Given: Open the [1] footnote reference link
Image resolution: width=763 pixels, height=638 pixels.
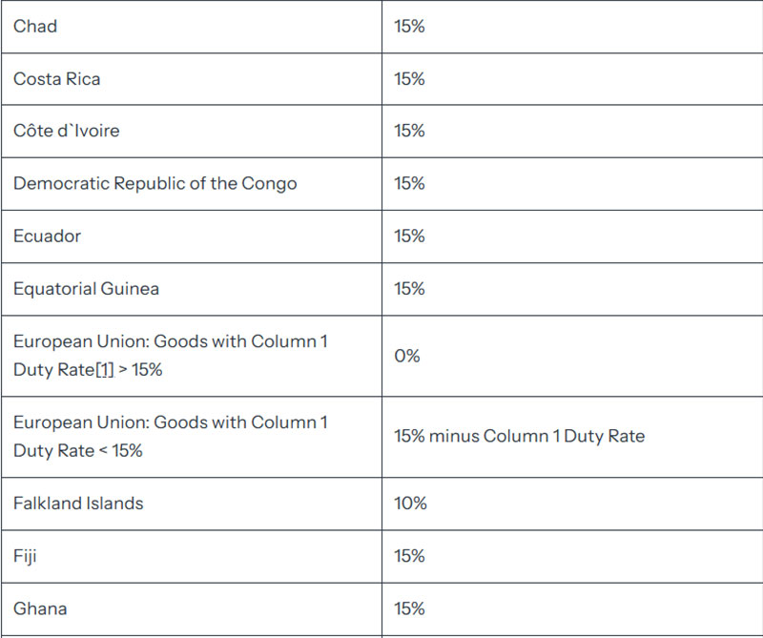Looking at the screenshot, I should [x=104, y=370].
